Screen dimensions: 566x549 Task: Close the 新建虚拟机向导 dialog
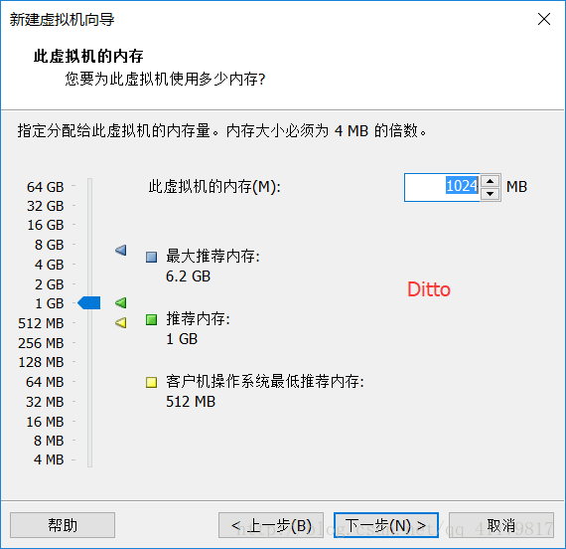click(543, 19)
